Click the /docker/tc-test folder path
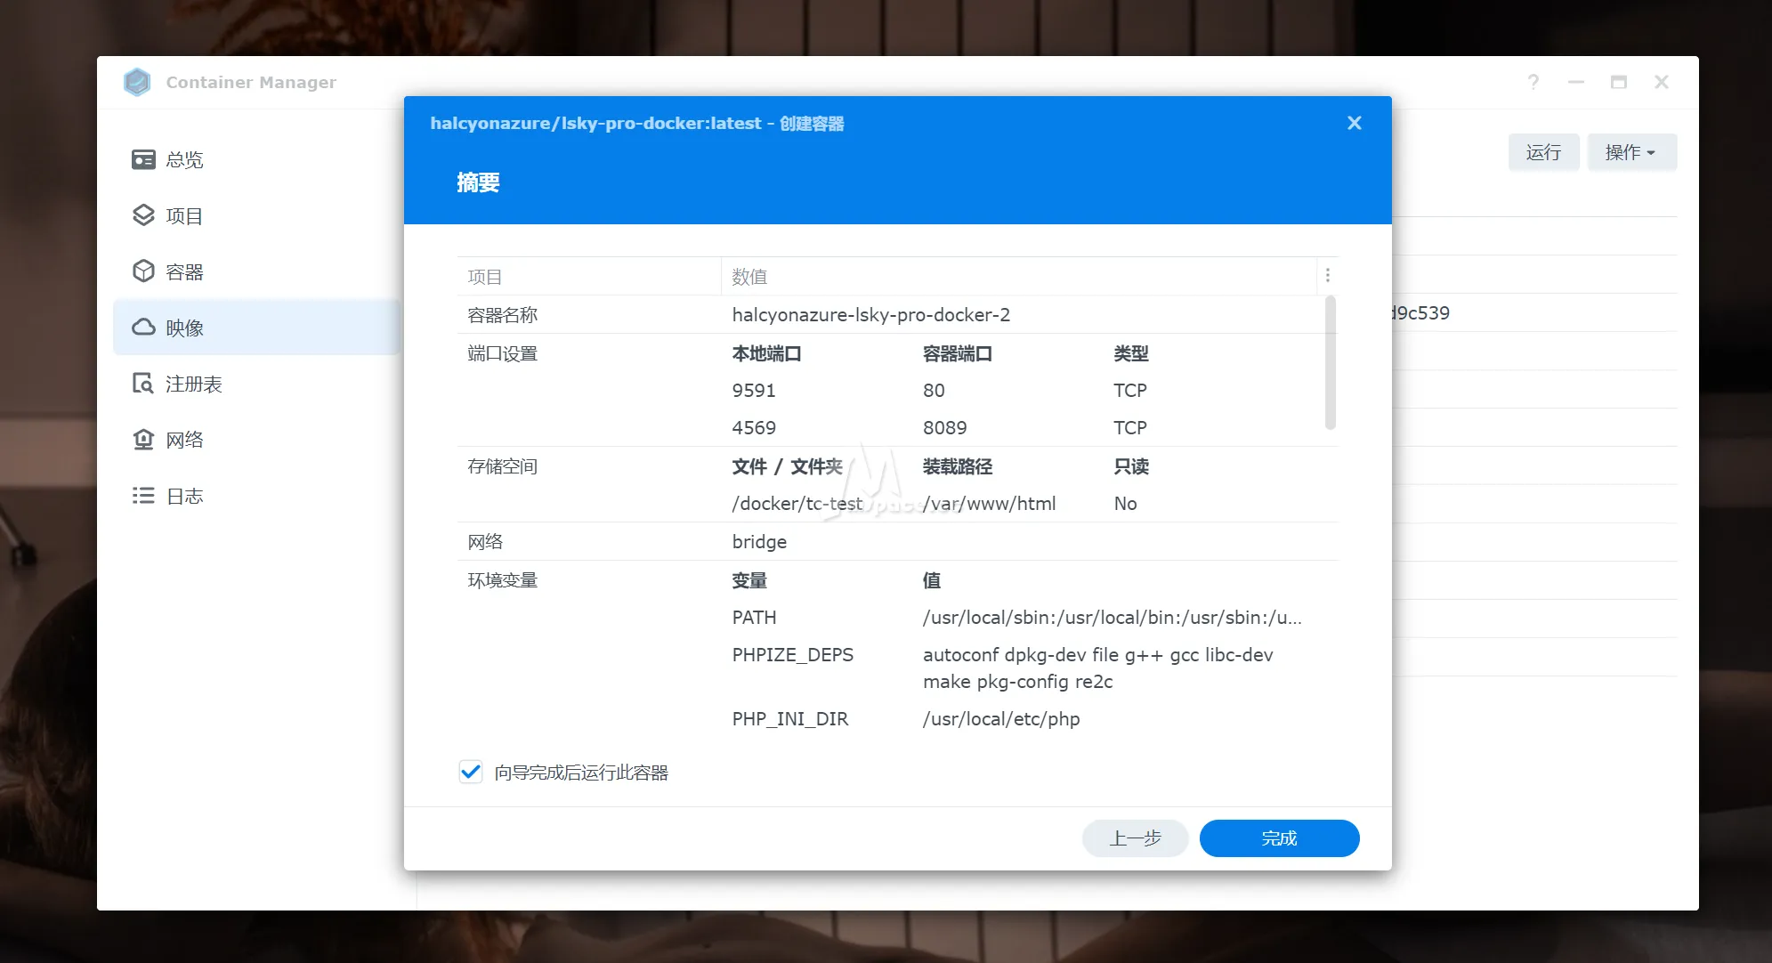 tap(797, 503)
